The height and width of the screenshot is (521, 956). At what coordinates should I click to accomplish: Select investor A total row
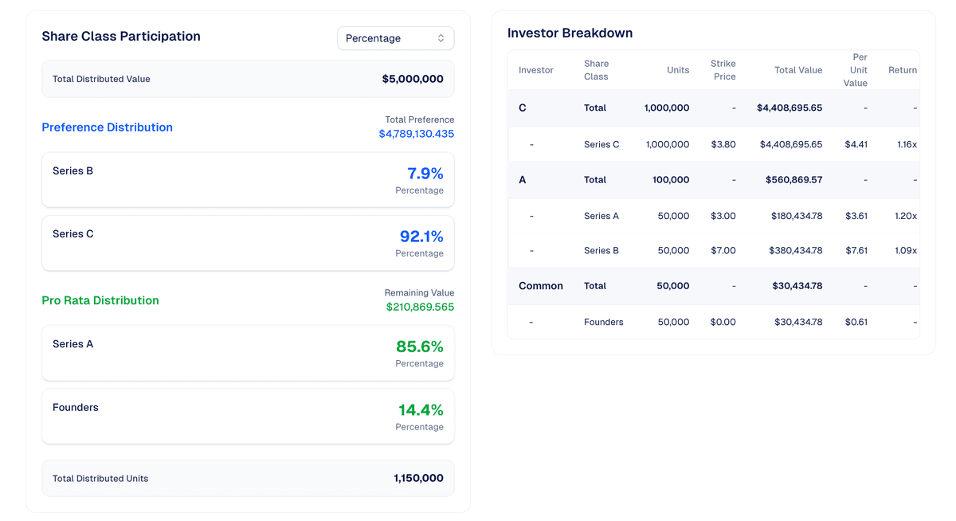713,180
